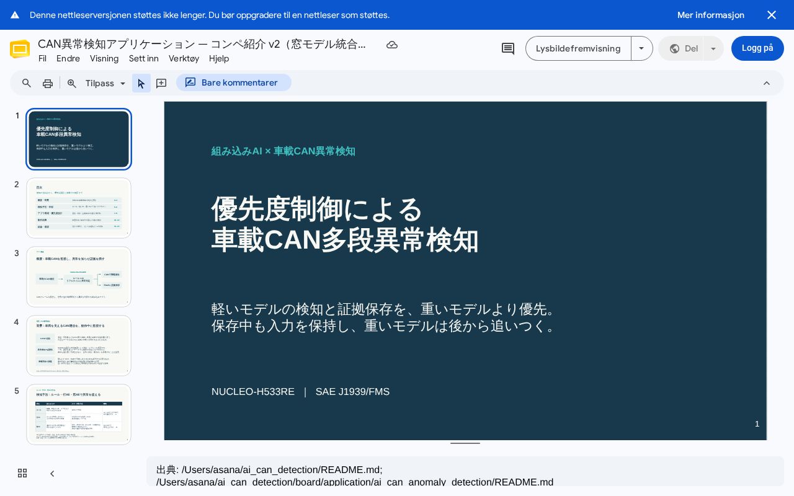794x496 pixels.
Task: Open the Hjelp menu
Action: pyautogui.click(x=219, y=58)
